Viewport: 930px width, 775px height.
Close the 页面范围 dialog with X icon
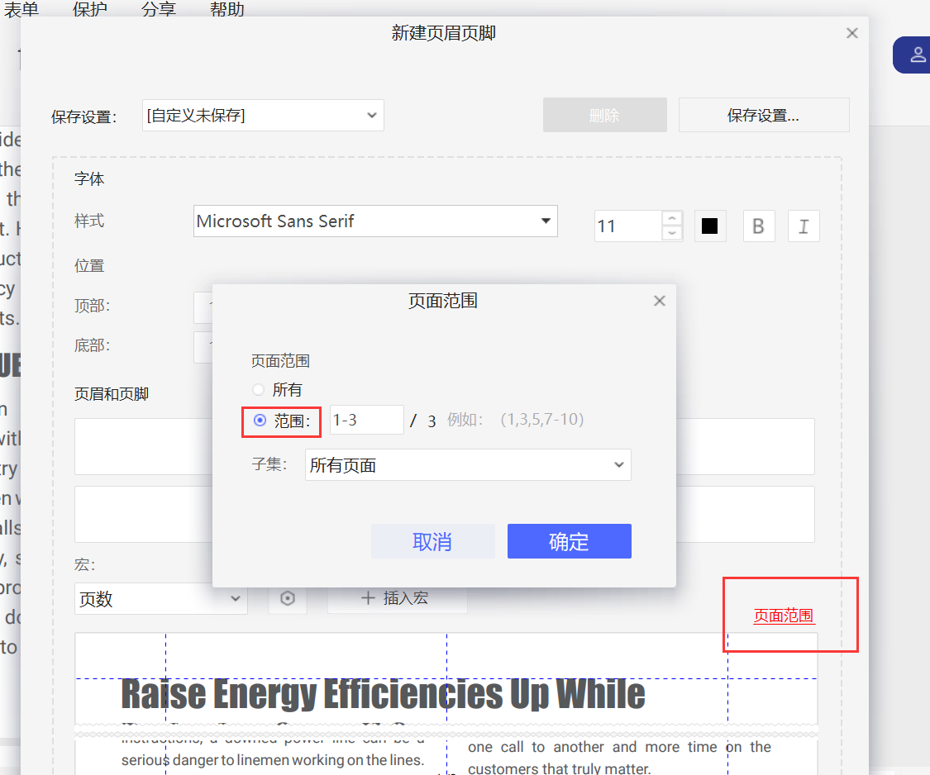[x=659, y=300]
